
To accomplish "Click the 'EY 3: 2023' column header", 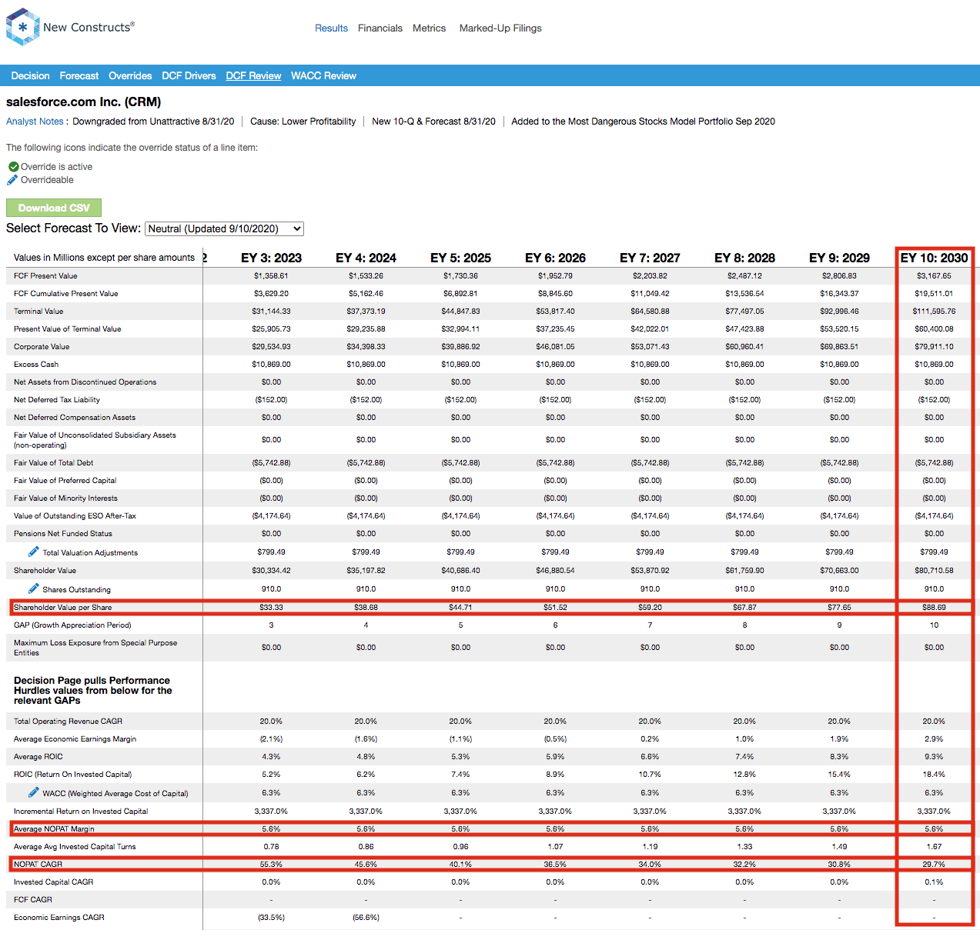I will (271, 258).
